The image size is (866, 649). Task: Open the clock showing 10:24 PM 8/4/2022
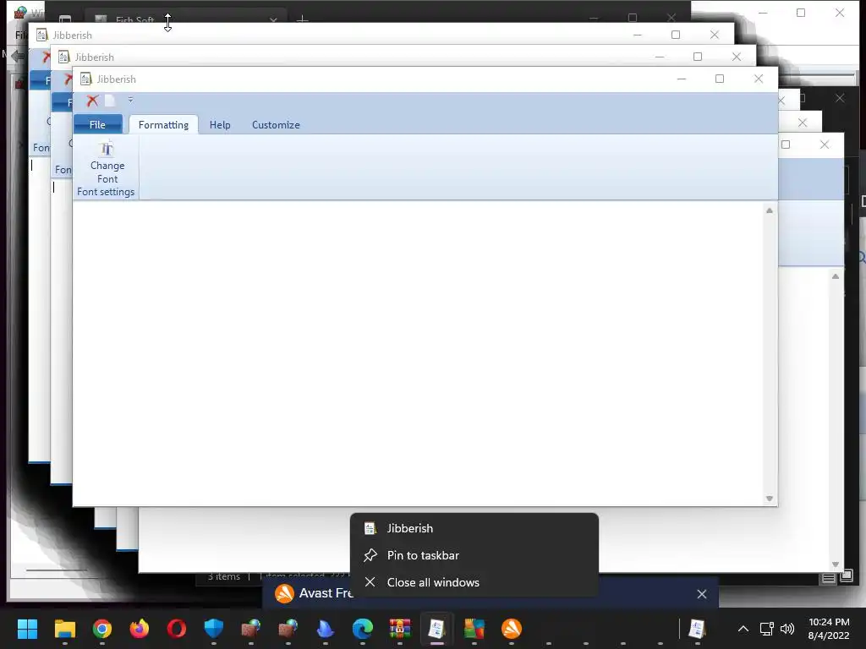829,629
